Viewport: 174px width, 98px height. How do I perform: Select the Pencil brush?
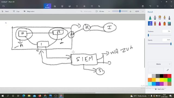150,24
